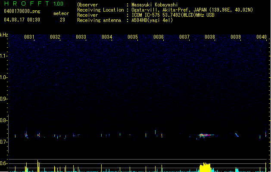Viewport: 271px width, 172px height.
Task: Click the large yellow power burst below 0038
Action: point(205,167)
